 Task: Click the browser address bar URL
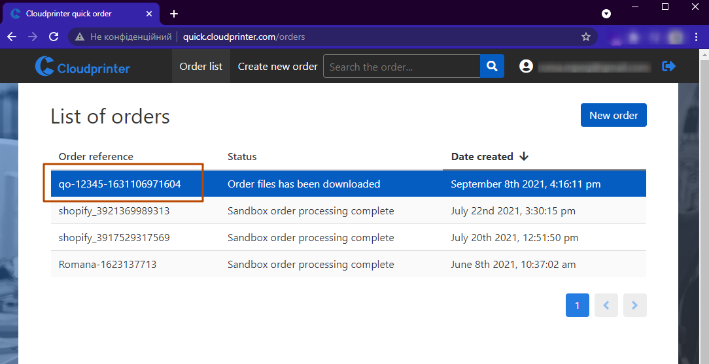(x=244, y=37)
